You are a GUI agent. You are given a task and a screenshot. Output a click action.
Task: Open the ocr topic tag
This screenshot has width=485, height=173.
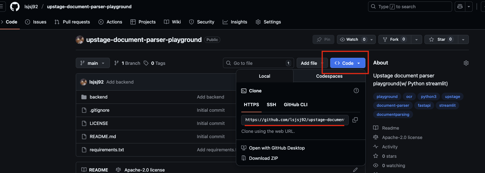pyautogui.click(x=409, y=97)
